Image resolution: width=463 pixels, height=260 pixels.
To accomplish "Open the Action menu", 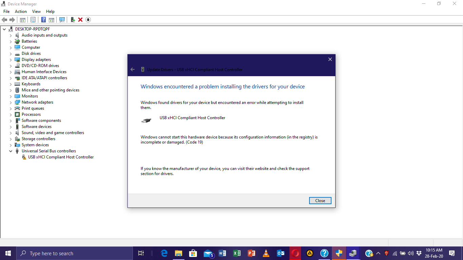I will [x=21, y=11].
